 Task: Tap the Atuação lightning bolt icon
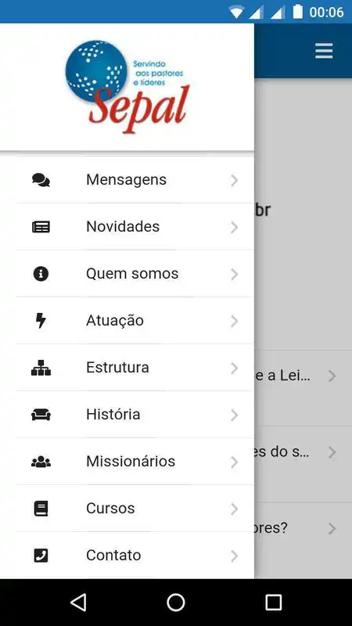41,321
